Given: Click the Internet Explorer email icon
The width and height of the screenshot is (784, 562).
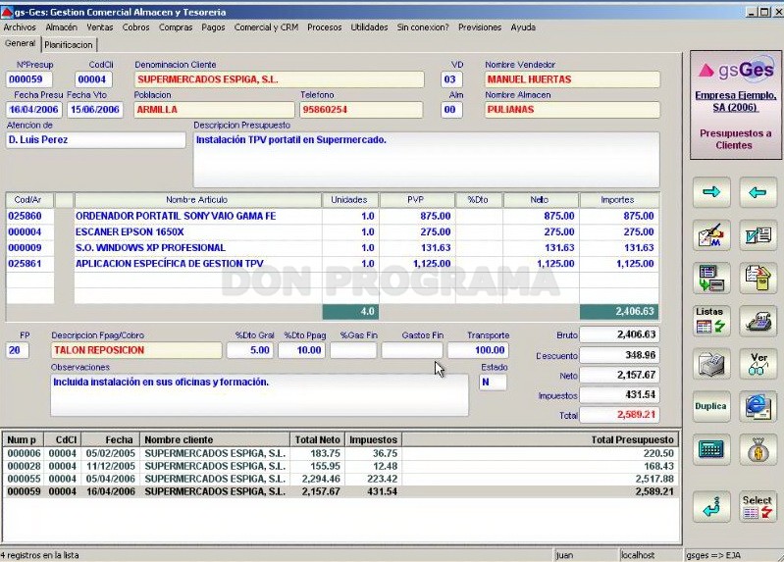Looking at the screenshot, I should point(758,406).
